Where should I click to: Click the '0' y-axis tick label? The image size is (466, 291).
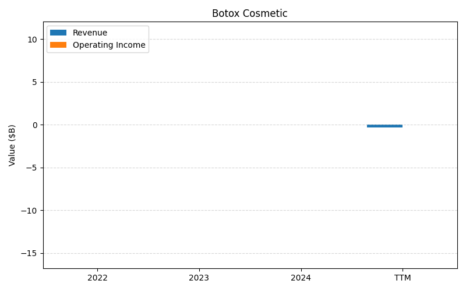35,125
